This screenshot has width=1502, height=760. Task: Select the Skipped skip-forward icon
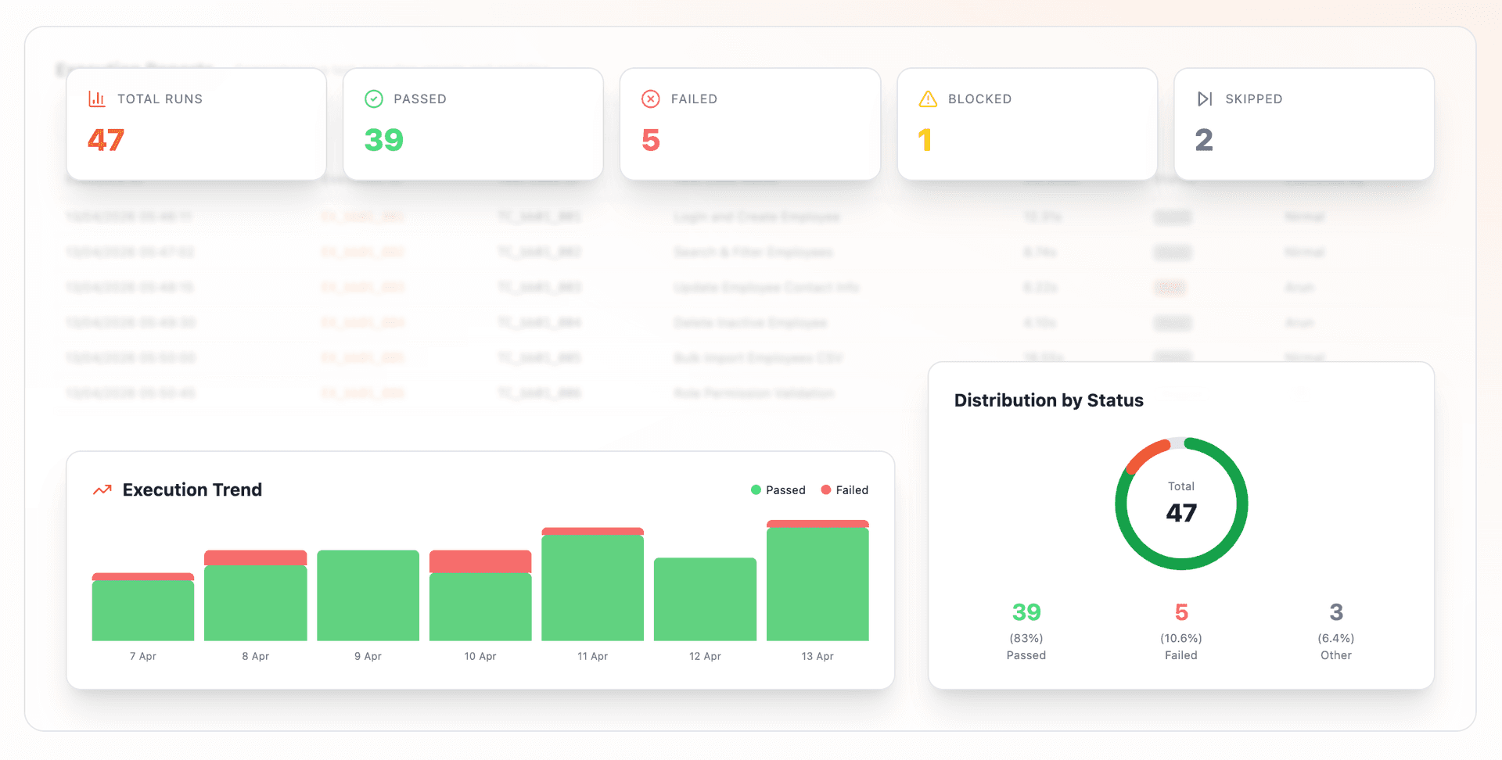pos(1204,99)
